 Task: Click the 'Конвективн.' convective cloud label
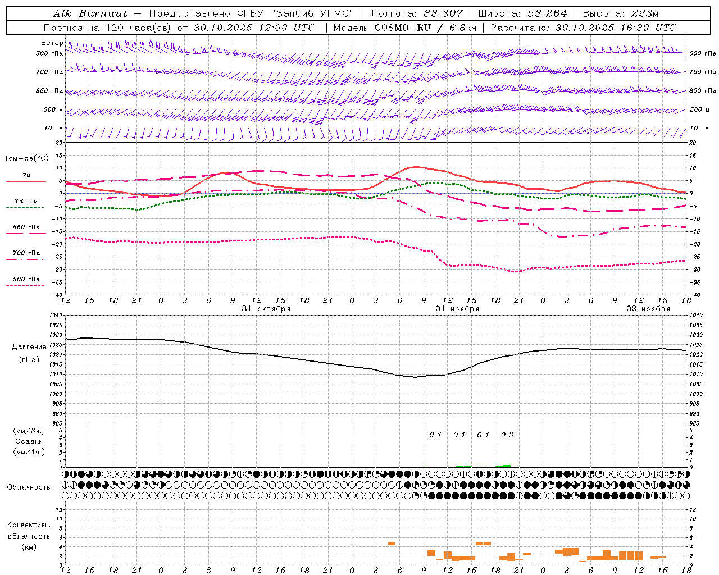(29, 526)
